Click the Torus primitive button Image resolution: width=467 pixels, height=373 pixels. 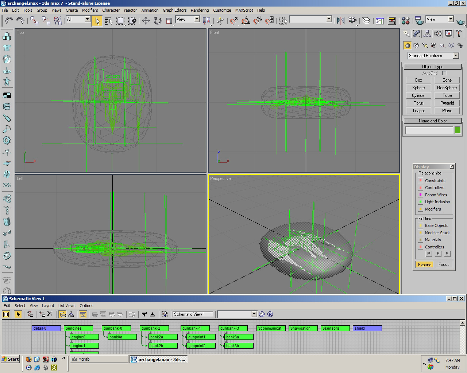click(418, 103)
